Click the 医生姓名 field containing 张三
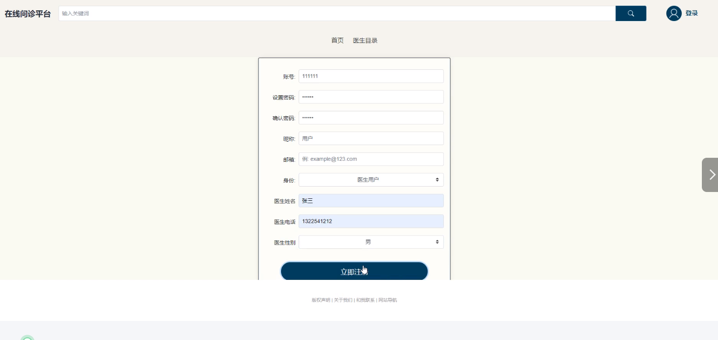718x340 pixels. coord(371,201)
